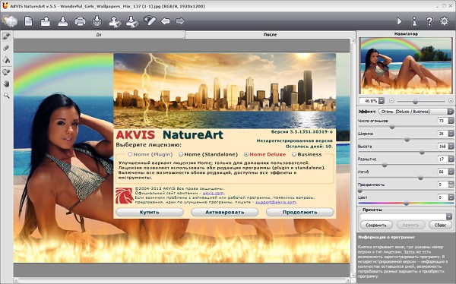Adjust Размытие value spinner arrows
456x284 pixels.
[451, 159]
